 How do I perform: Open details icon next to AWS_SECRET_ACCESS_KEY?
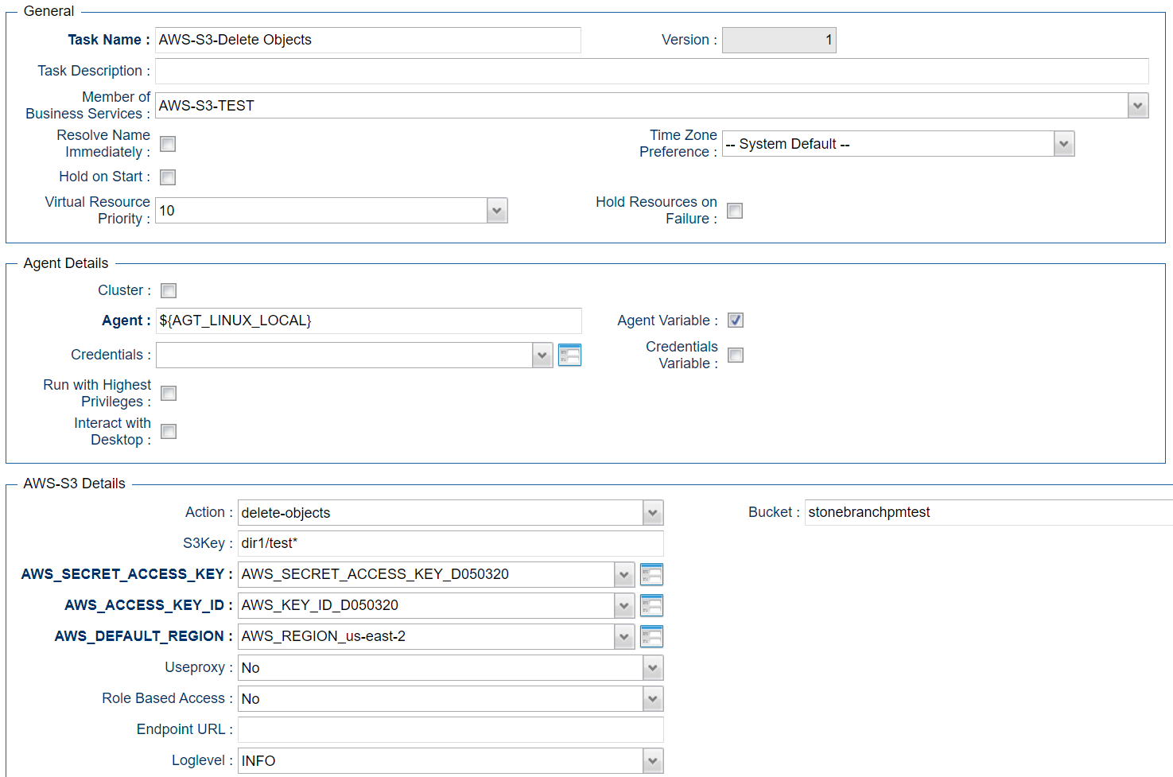click(651, 574)
